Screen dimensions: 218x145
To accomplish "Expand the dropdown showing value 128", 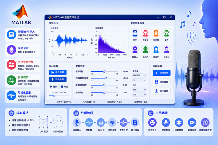I will [140, 95].
